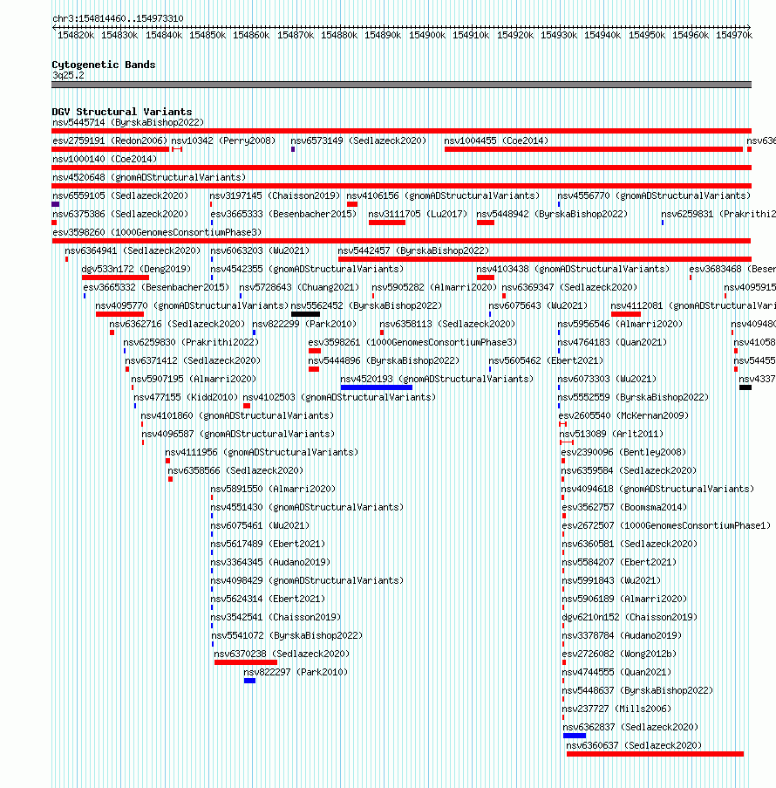Open nsv822299 (Park2010) variant
776x788 pixels.
pos(304,324)
